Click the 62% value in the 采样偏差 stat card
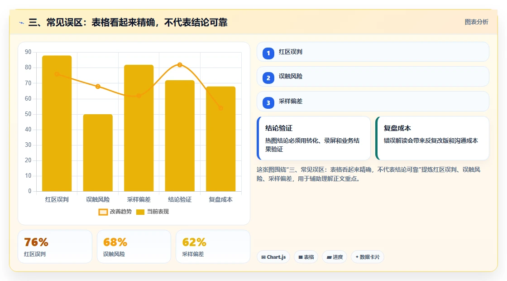This screenshot has width=507, height=281. pos(194,242)
